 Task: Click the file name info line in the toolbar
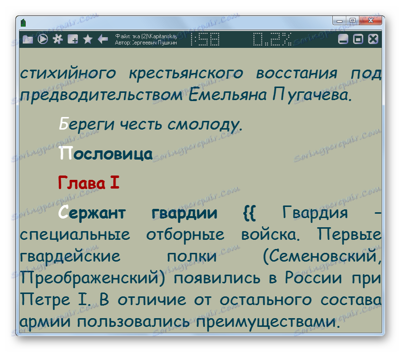pyautogui.click(x=146, y=36)
